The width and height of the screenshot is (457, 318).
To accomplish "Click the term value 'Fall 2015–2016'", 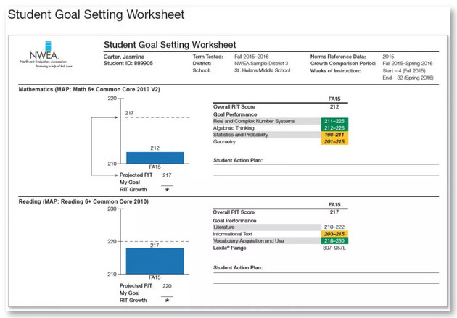I will coord(252,57).
